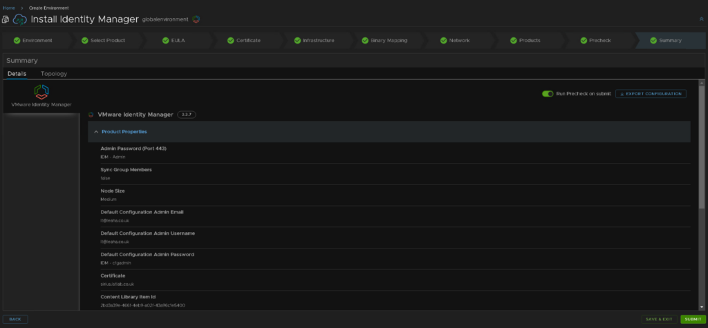Click the Admin Password (Port 443) label

[133, 149]
